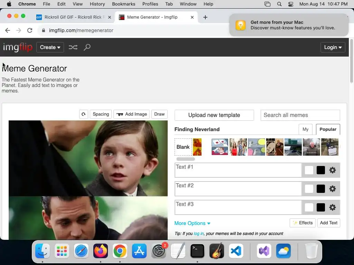The width and height of the screenshot is (354, 265).
Task: Select the Blank template thumbnail
Action: pyautogui.click(x=183, y=147)
